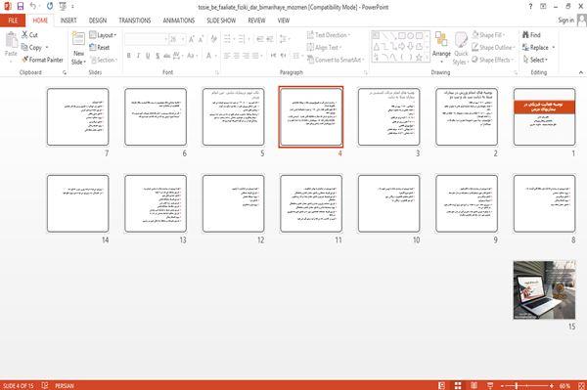Click Format Painter in the Clipboard group

pyautogui.click(x=42, y=60)
